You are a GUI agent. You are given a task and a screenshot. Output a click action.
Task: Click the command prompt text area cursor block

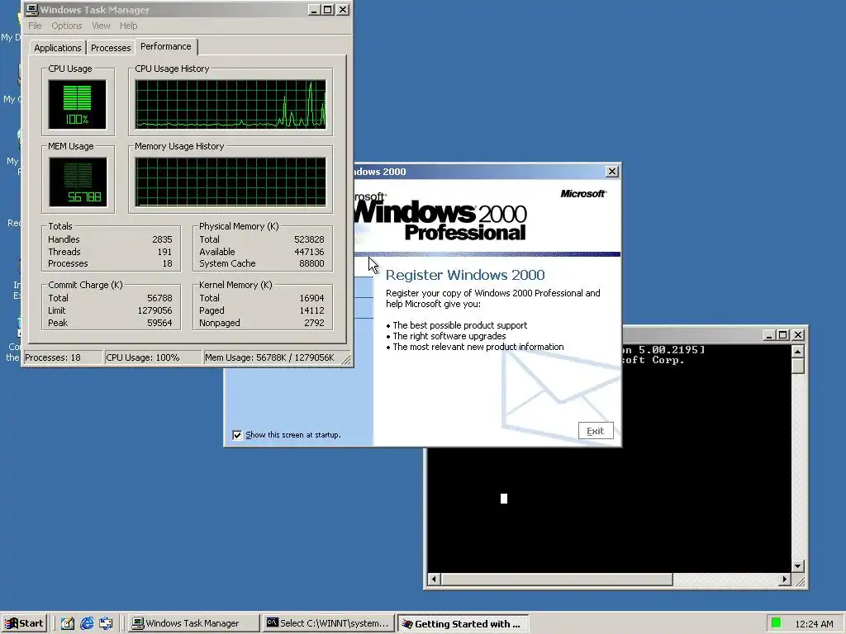coord(504,498)
